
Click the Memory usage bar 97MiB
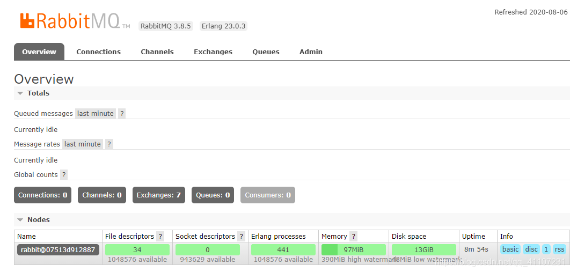(354, 250)
